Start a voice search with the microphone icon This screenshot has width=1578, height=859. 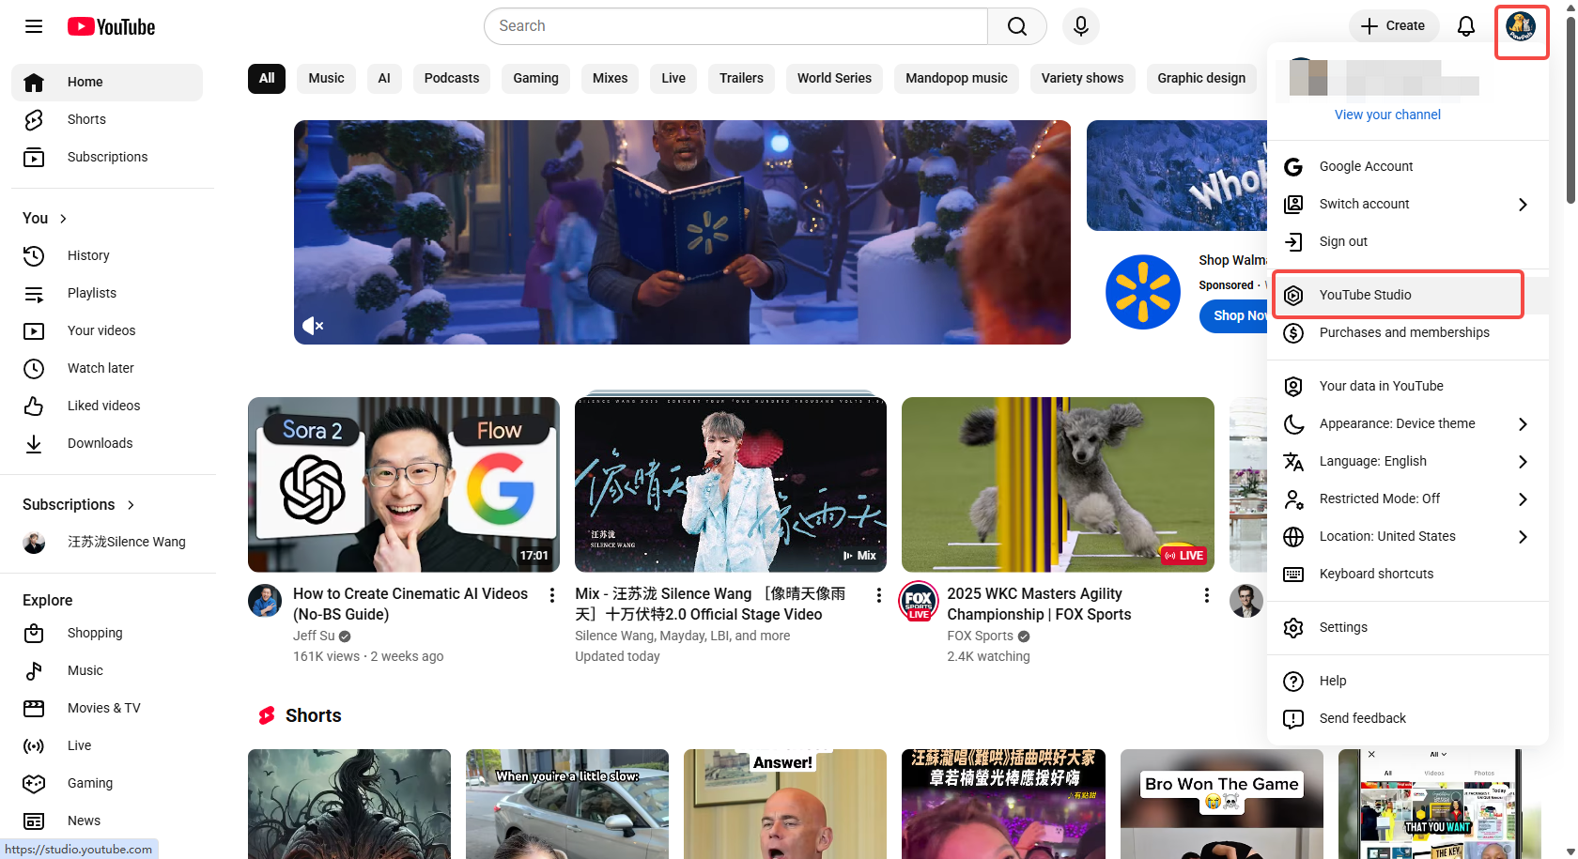pos(1080,25)
